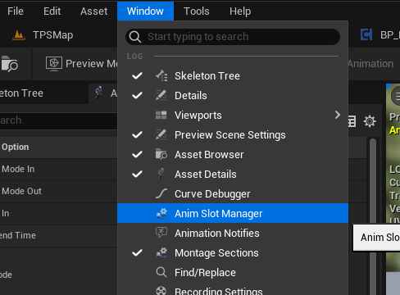The height and width of the screenshot is (295, 400).
Task: Click the Montage Sections icon
Action: [161, 252]
